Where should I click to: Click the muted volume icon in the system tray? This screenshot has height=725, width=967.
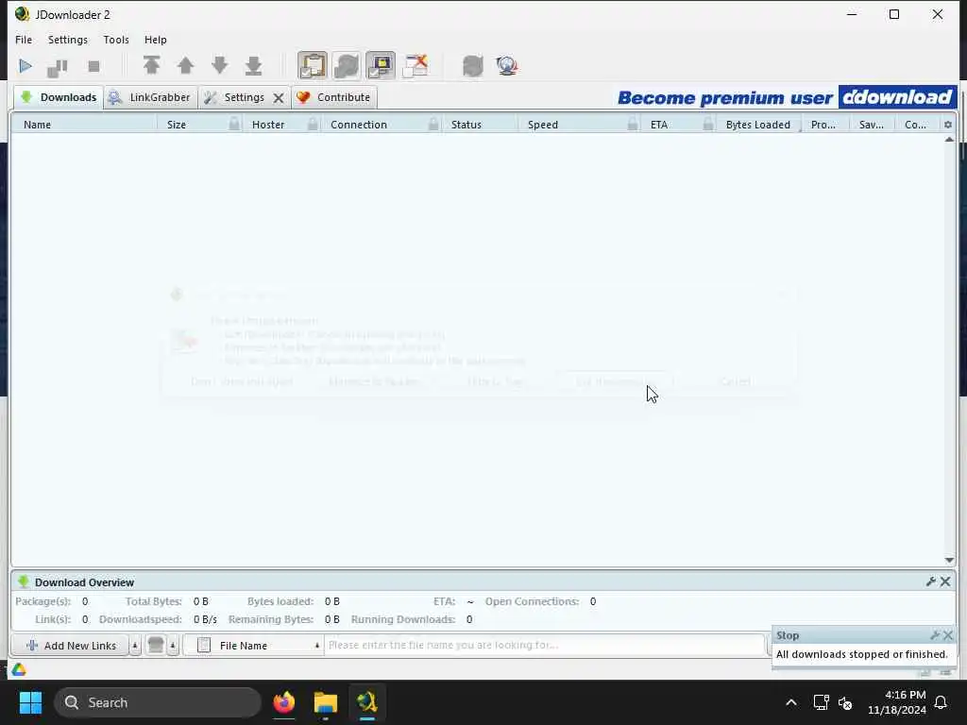point(845,702)
